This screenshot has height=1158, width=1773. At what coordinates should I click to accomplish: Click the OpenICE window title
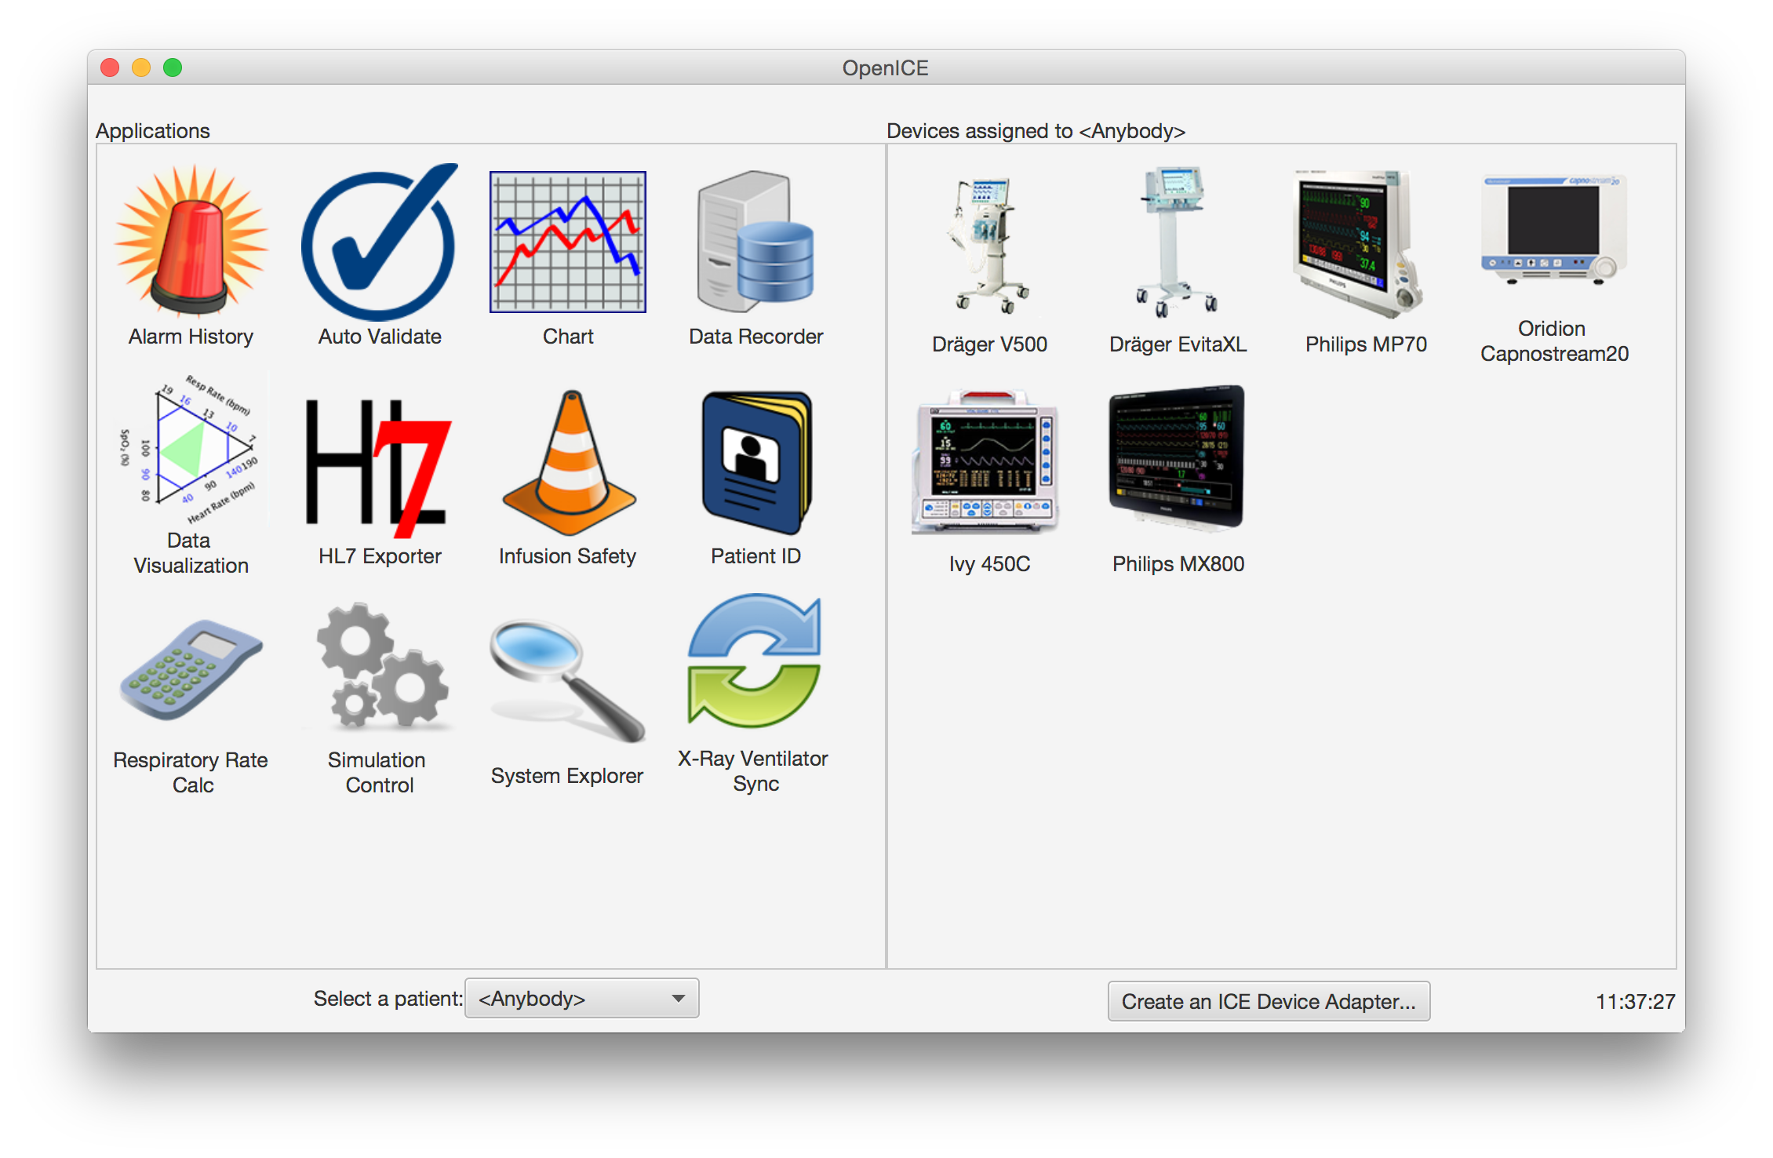tap(886, 68)
